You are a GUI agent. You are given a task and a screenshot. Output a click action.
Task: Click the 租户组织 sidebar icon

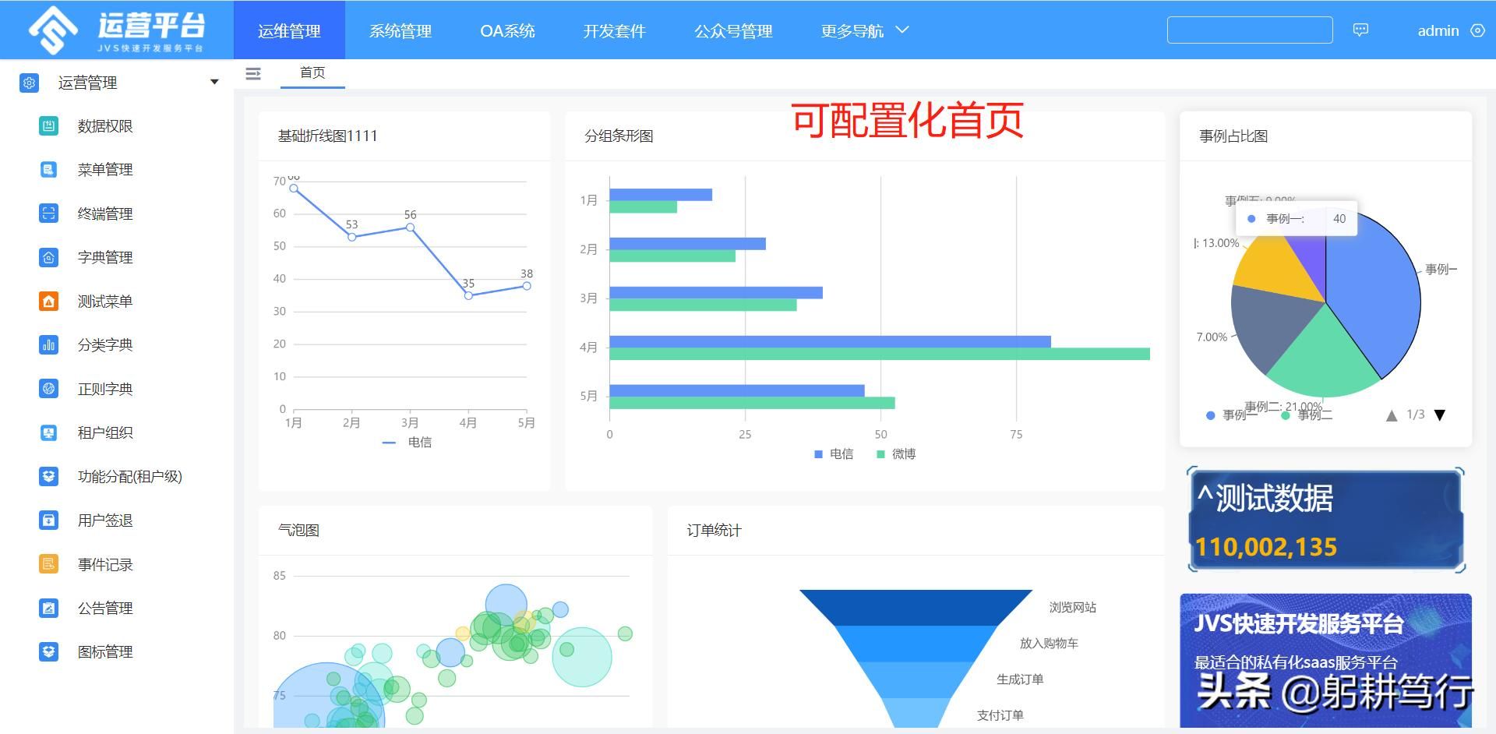point(48,432)
